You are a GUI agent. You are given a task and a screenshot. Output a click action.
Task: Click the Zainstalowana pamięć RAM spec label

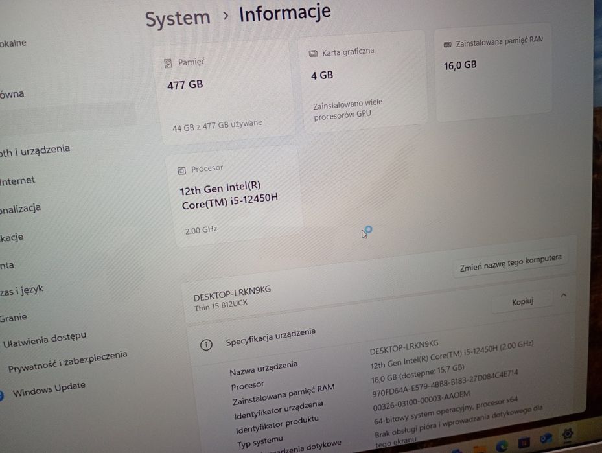coord(283,395)
